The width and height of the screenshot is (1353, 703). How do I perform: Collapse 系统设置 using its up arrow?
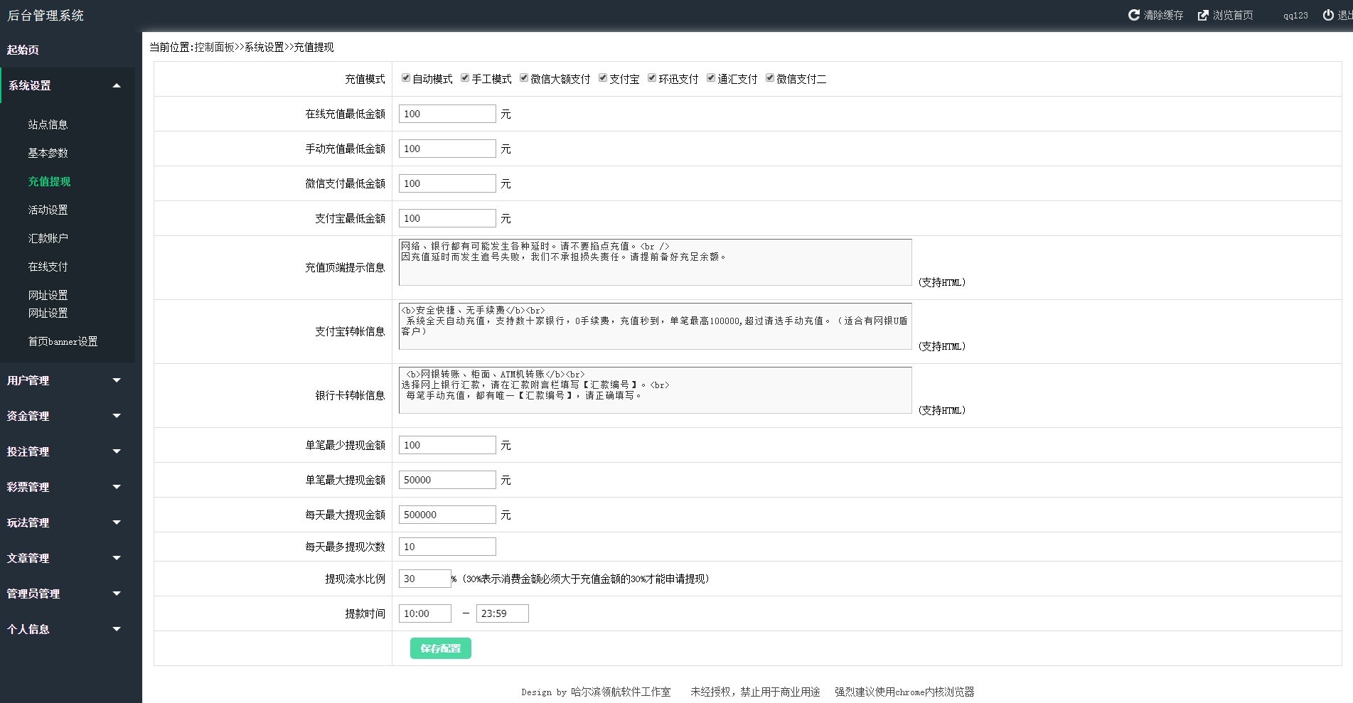[x=117, y=86]
